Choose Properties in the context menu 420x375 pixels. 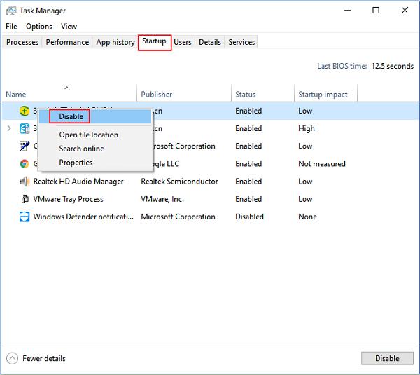95,163
